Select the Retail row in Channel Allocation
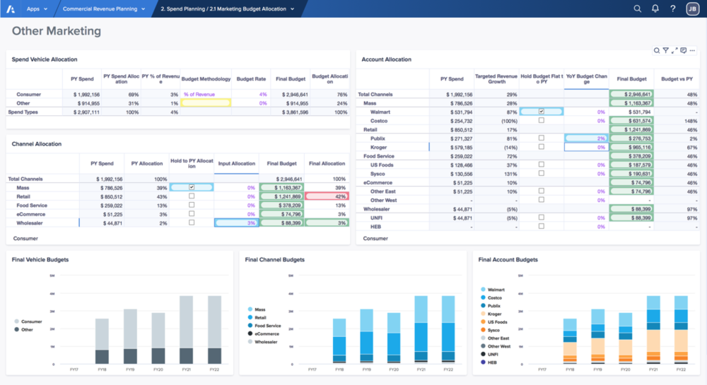Viewport: 707px width, 385px height. tap(177, 196)
